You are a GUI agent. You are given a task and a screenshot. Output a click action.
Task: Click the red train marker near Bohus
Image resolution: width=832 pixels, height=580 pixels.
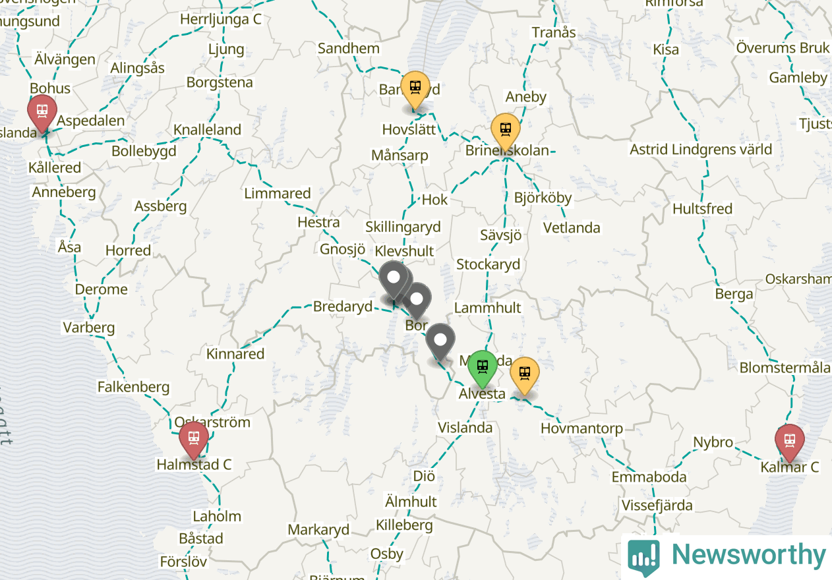[x=42, y=113]
